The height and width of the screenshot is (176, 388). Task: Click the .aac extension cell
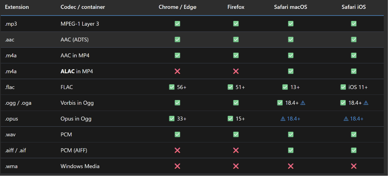point(10,40)
